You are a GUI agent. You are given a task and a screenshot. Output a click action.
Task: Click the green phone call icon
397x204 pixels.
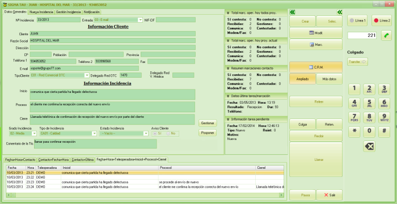[386, 36]
